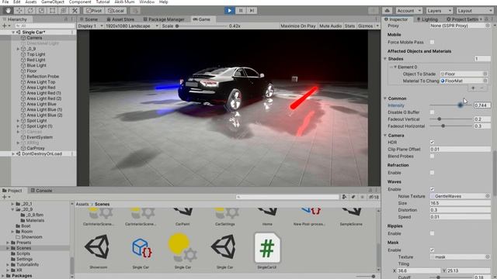Collapse the Common section in Inspector
This screenshot has width=497, height=279.
pyautogui.click(x=385, y=98)
